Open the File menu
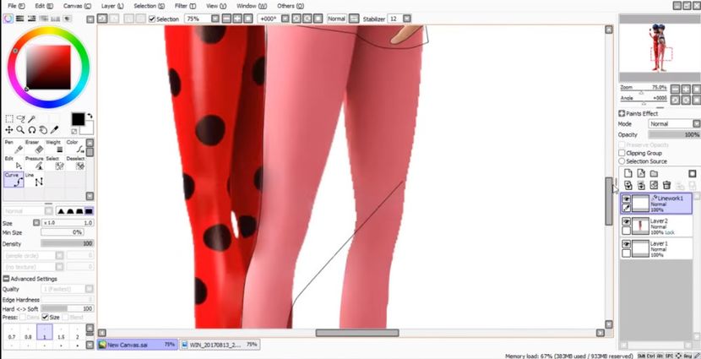The width and height of the screenshot is (701, 359). click(16, 6)
